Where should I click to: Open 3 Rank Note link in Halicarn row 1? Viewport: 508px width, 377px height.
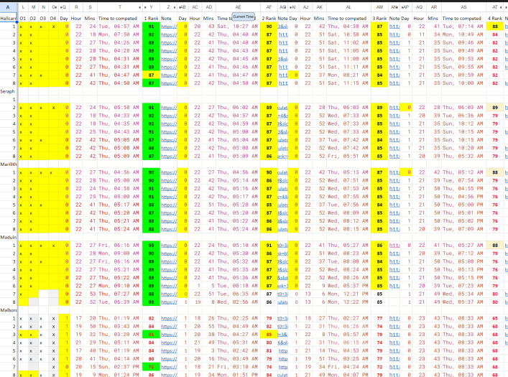click(x=394, y=27)
